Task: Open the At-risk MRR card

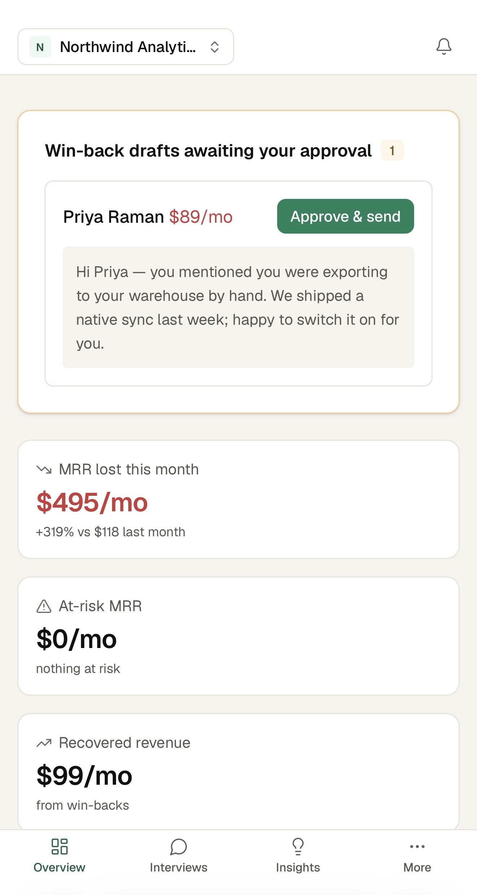Action: (239, 636)
